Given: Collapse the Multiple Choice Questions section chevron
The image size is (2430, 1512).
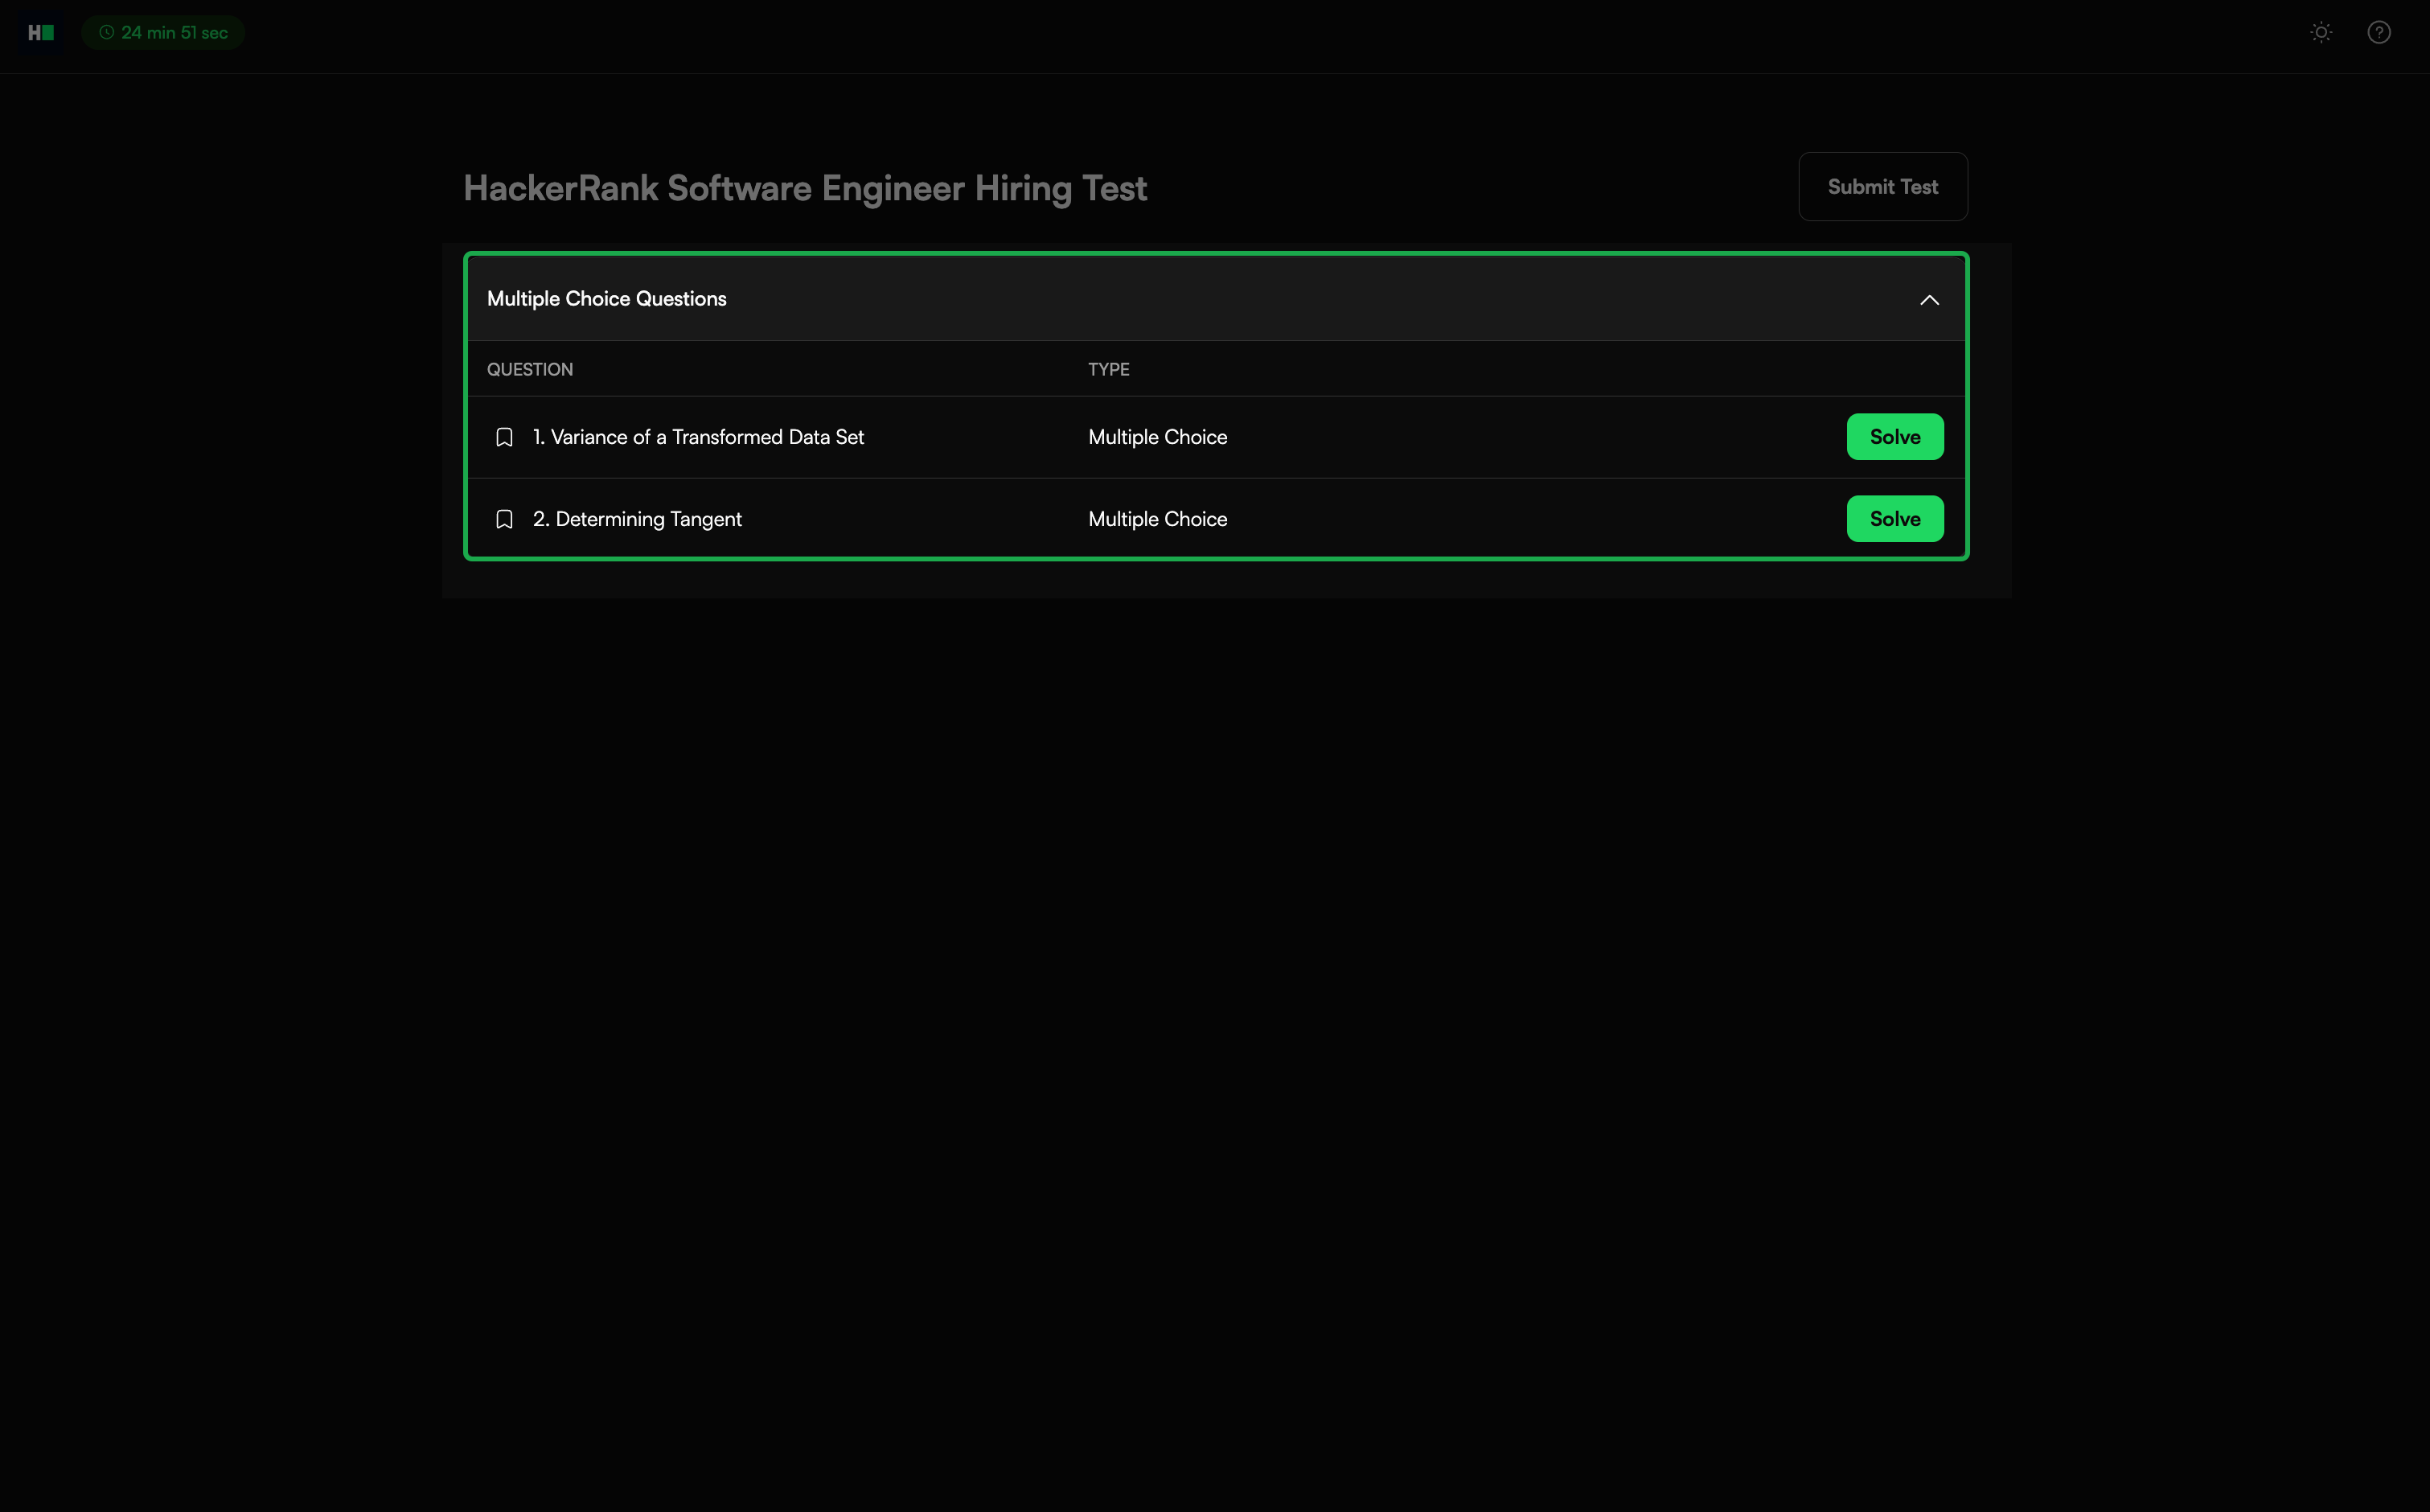Looking at the screenshot, I should pos(1929,300).
